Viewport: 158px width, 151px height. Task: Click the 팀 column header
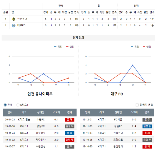coord(13,12)
